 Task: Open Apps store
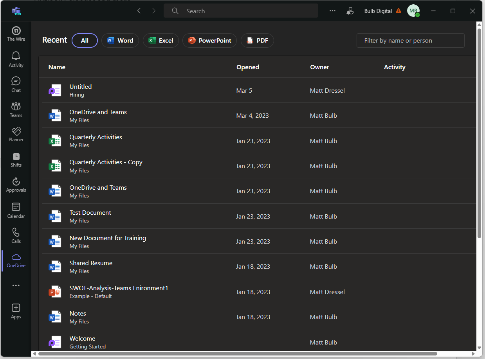[16, 311]
